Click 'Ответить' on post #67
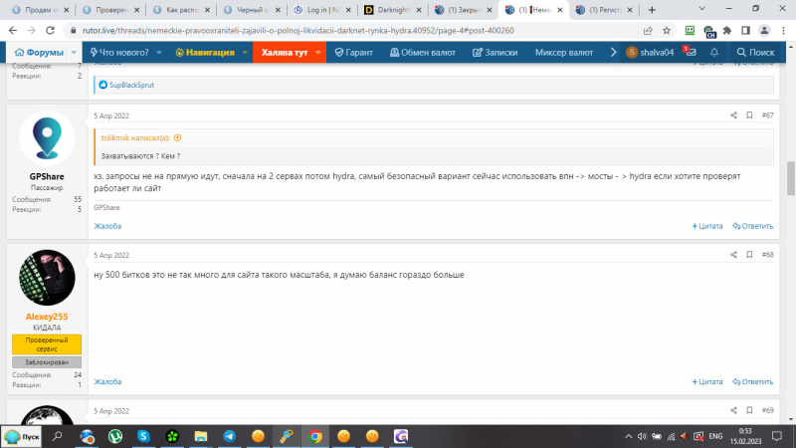Image resolution: width=796 pixels, height=448 pixels. pyautogui.click(x=752, y=226)
